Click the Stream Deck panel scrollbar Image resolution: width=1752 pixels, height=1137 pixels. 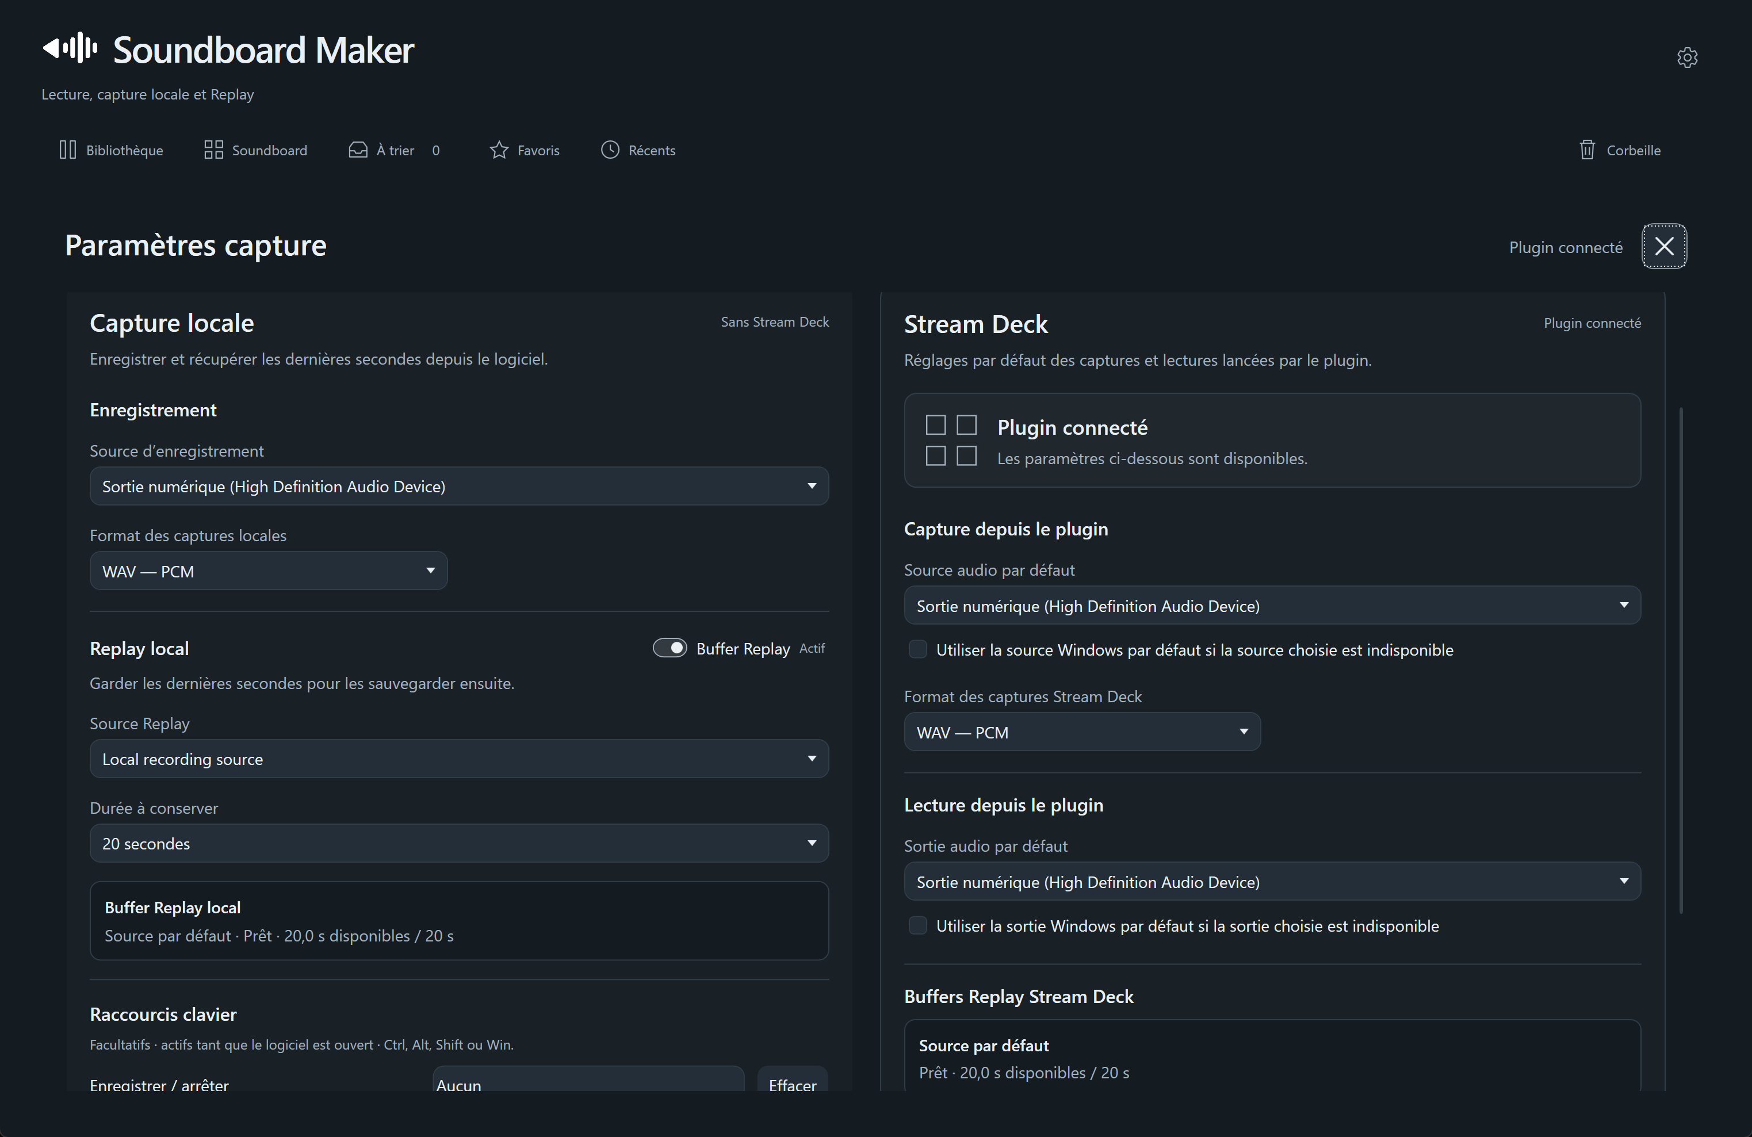tap(1681, 660)
